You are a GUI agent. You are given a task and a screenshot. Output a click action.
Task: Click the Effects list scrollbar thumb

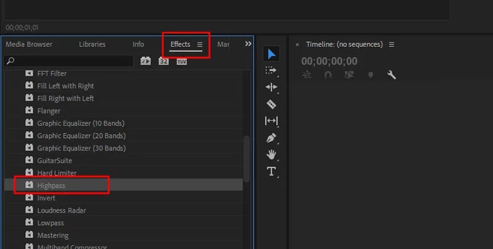tap(246, 159)
